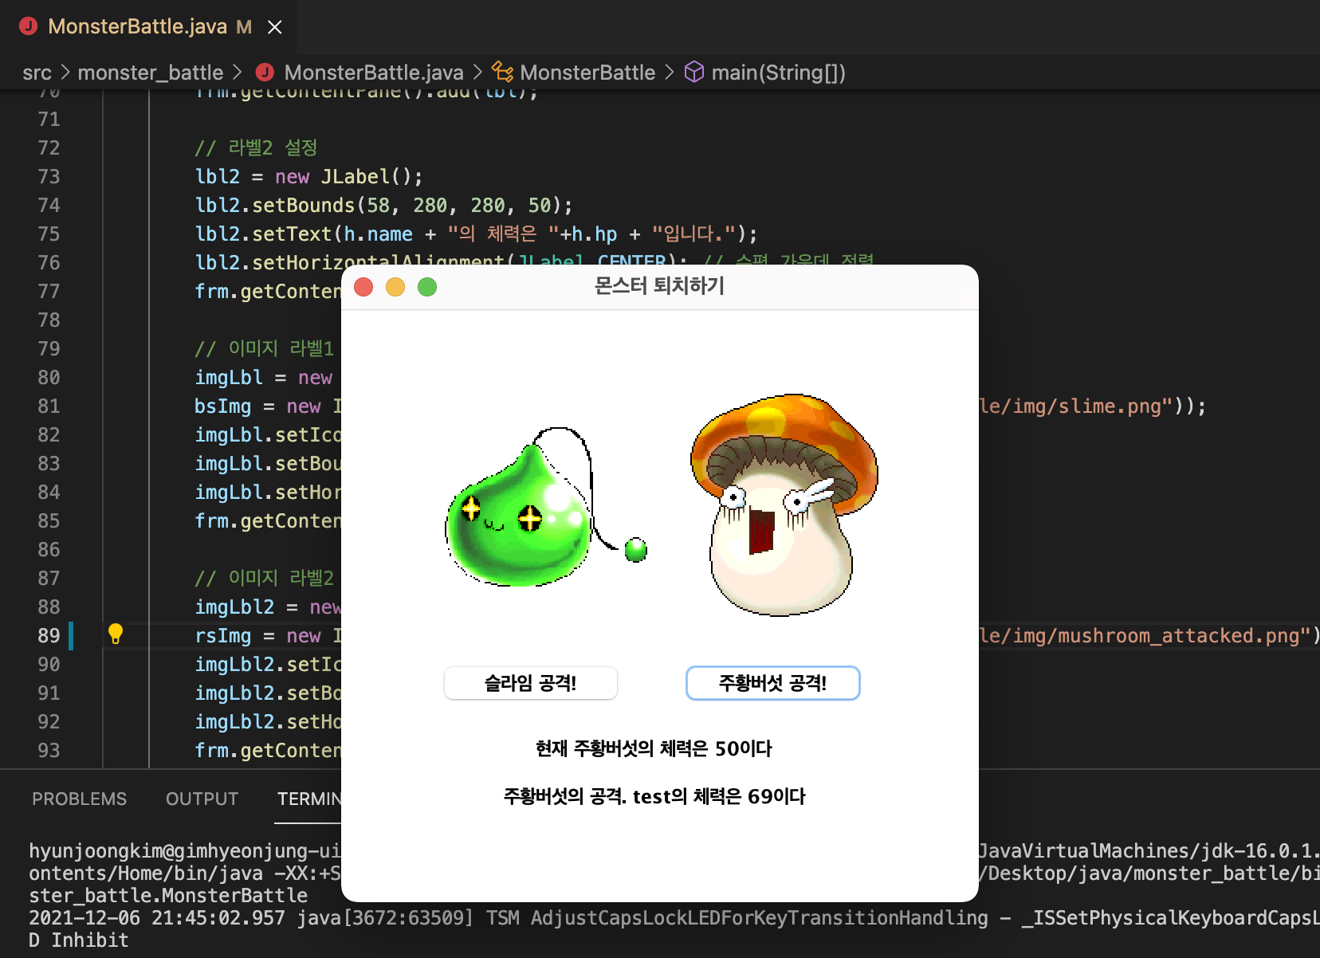Click the // 라벨2 설정 comment line
The height and width of the screenshot is (958, 1320).
[x=256, y=147]
